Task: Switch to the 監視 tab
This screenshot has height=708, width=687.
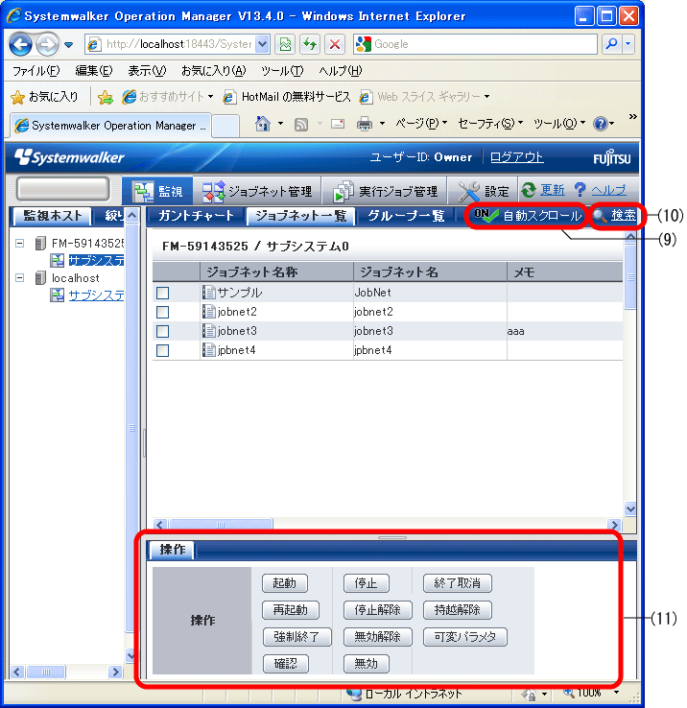Action: [157, 191]
